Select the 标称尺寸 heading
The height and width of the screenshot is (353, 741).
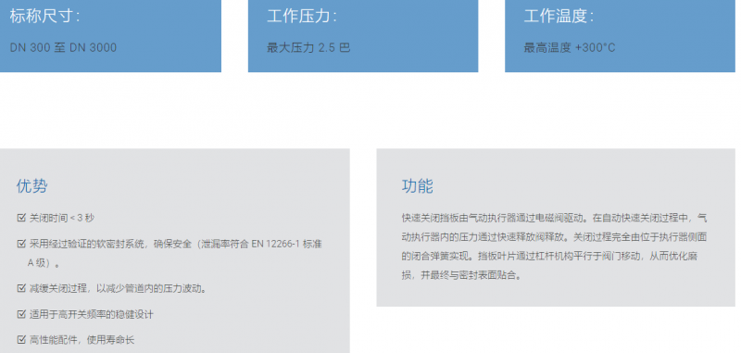click(x=44, y=17)
